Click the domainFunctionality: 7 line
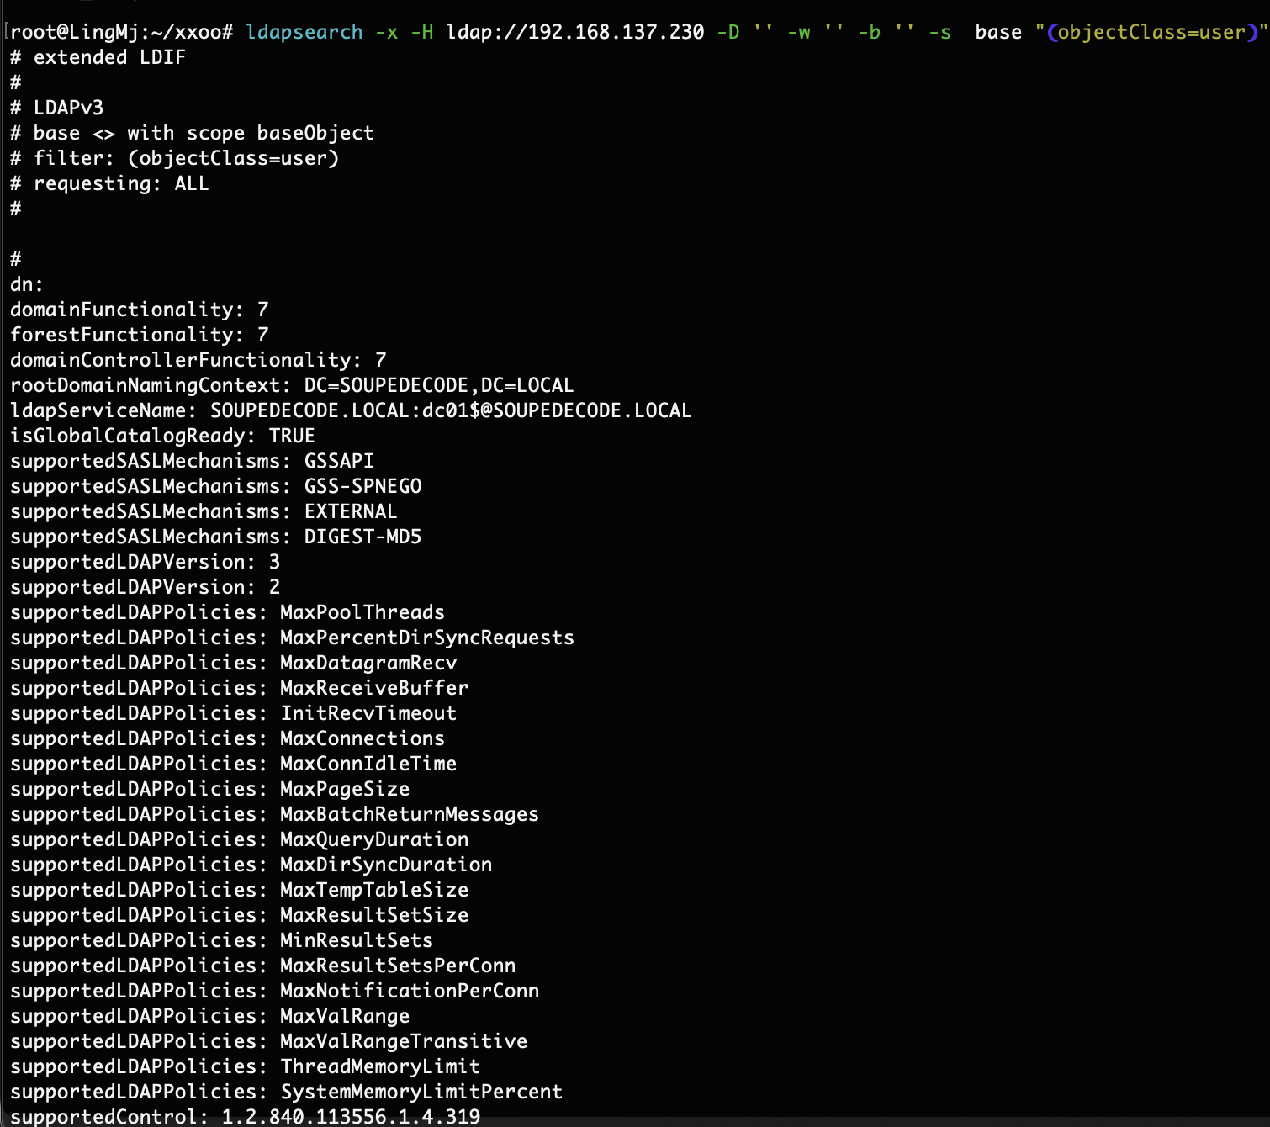The image size is (1270, 1127). (140, 310)
